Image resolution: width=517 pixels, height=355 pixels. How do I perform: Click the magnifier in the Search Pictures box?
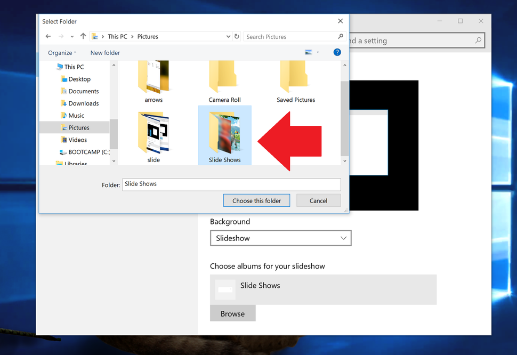tap(340, 36)
